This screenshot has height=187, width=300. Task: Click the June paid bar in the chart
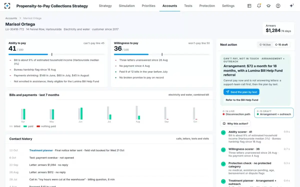coord(81,113)
